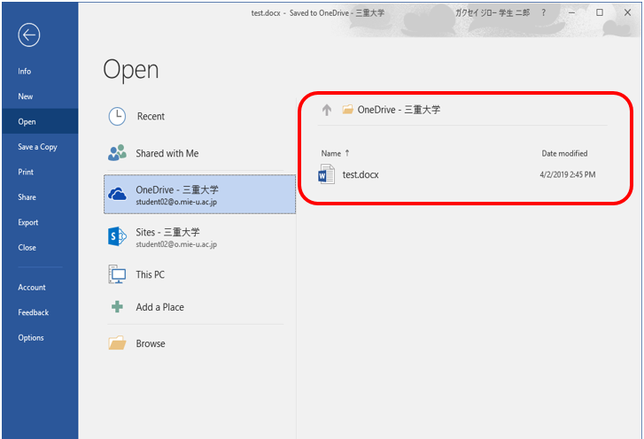The image size is (644, 439).
Task: Sort files by Date modified column
Action: click(564, 153)
